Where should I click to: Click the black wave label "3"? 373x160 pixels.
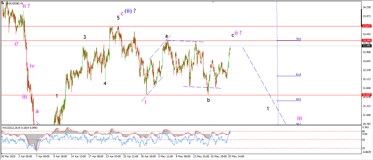tap(85, 37)
